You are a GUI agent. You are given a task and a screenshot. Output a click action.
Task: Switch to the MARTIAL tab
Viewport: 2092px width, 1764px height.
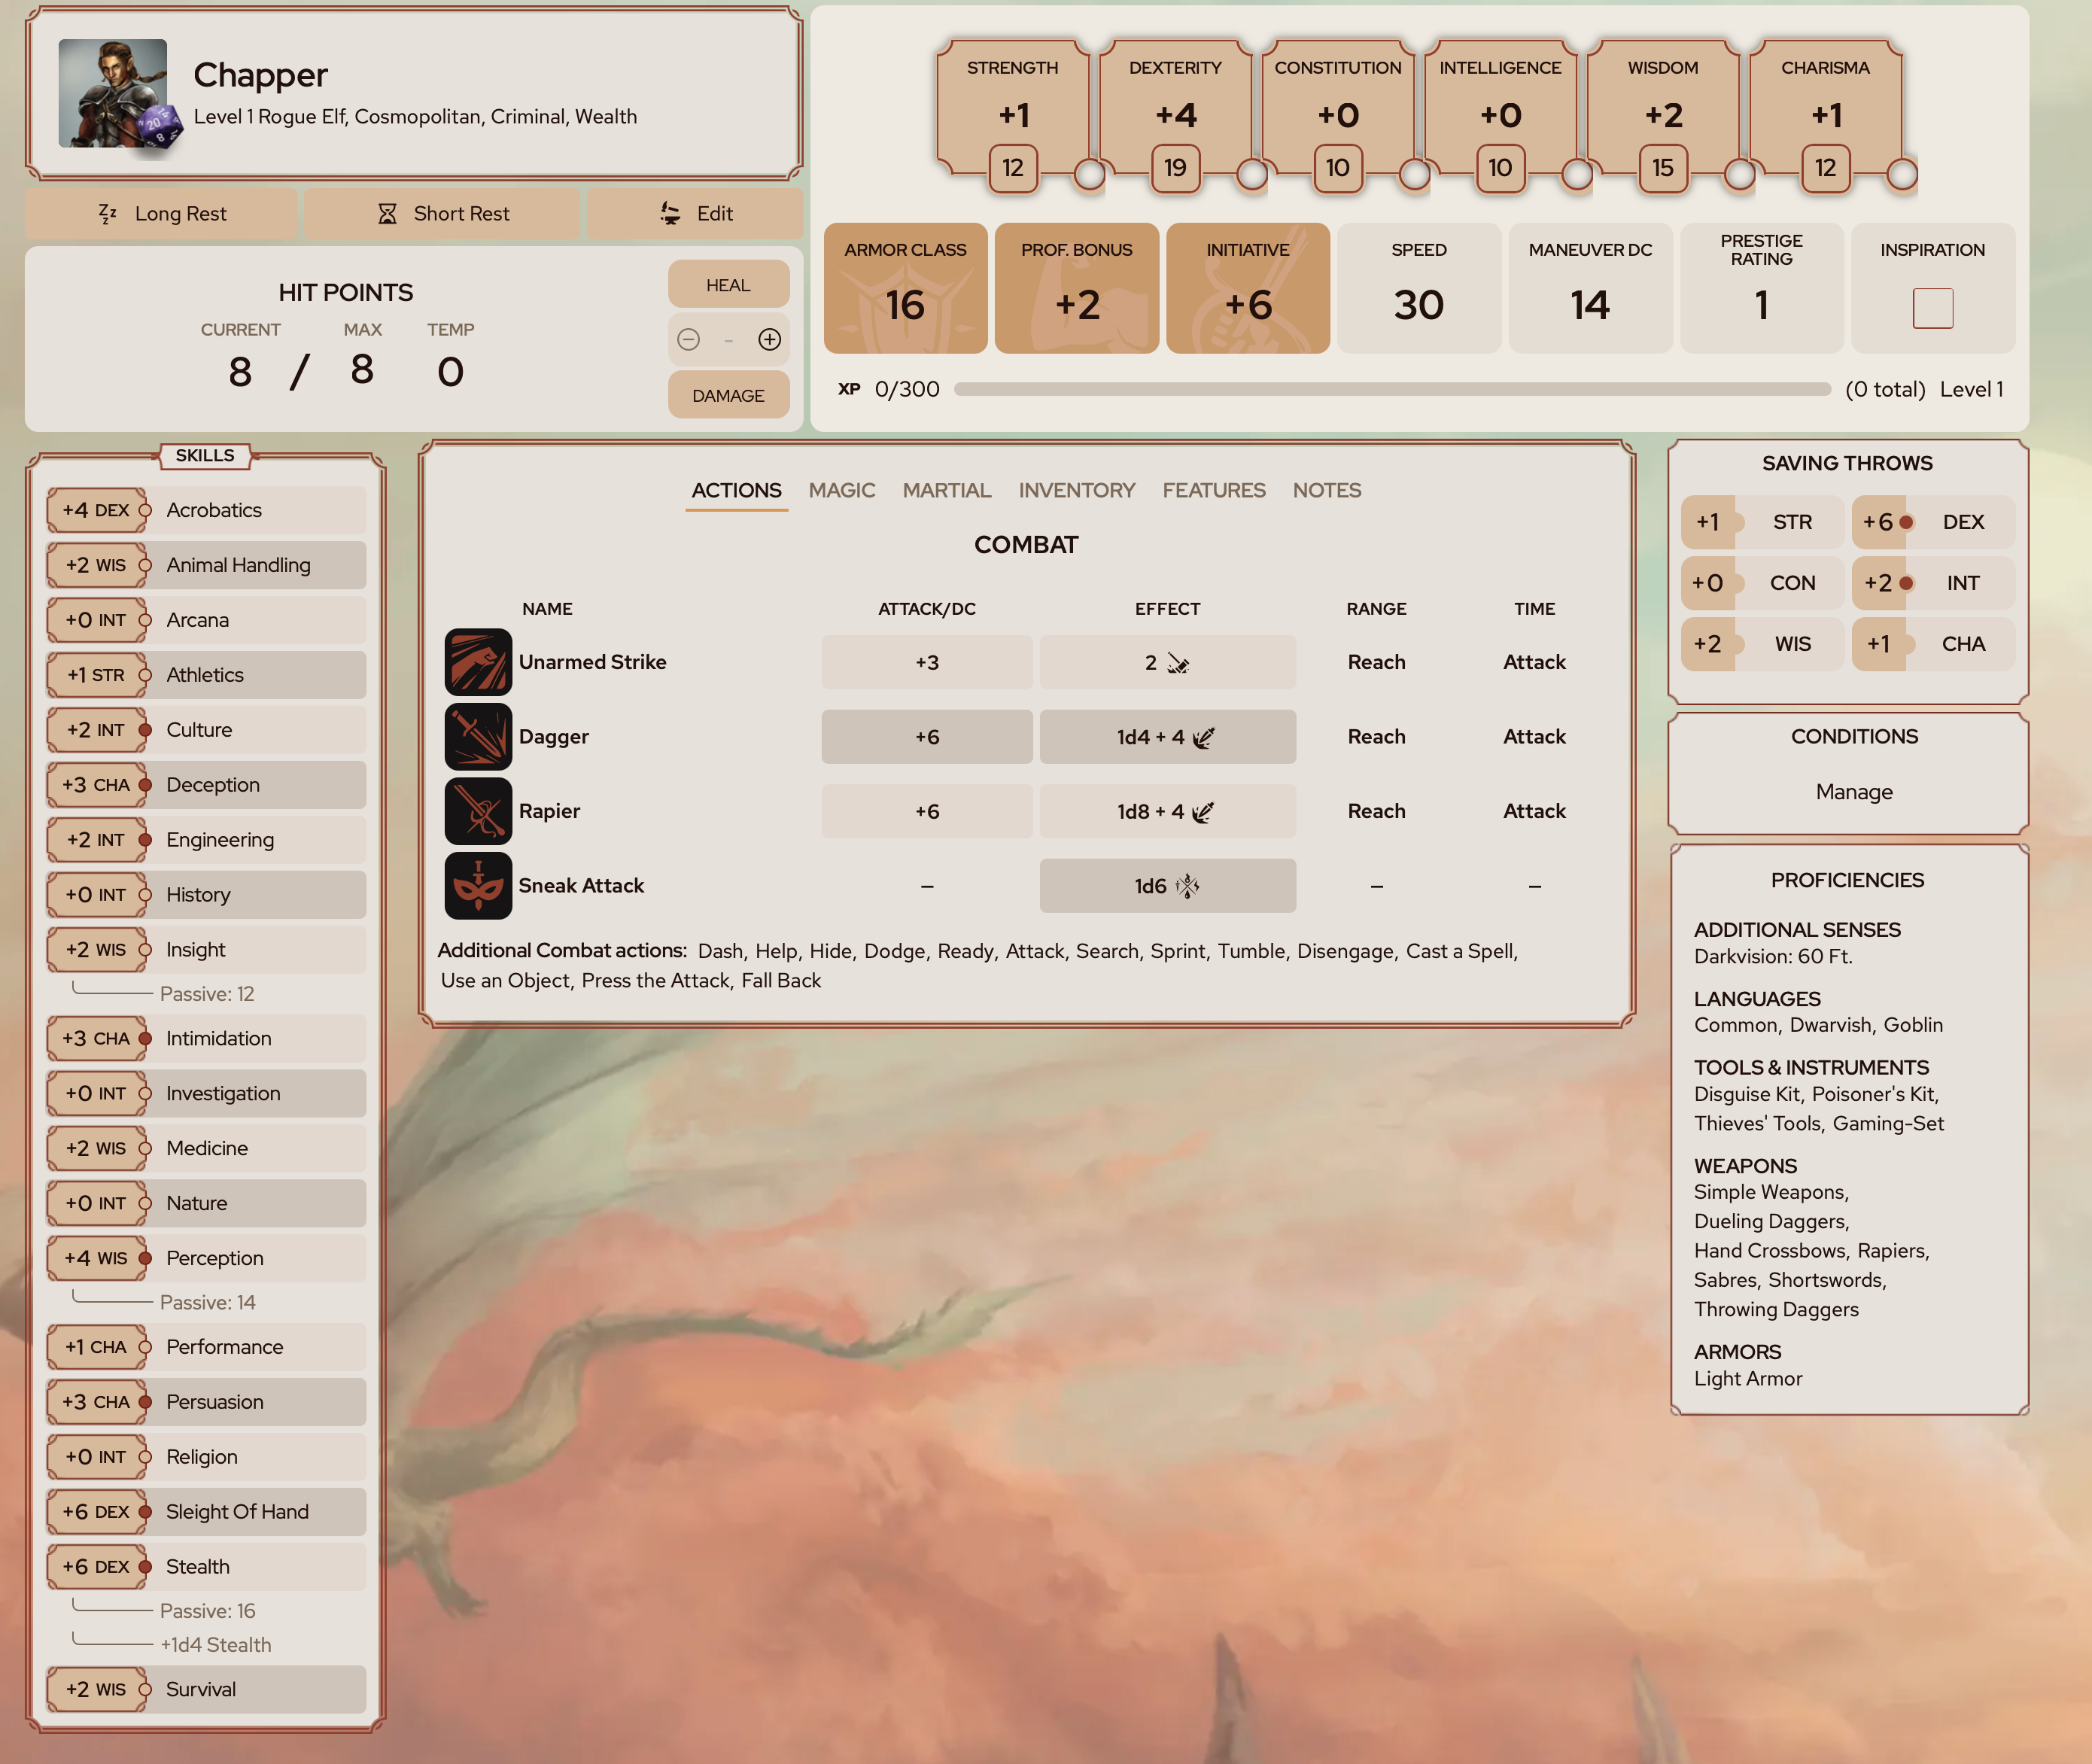947,490
